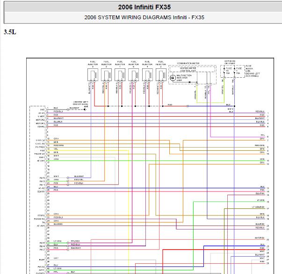
Task: Click the Fuel Injector 4 coil symbol
Action: (x=147, y=75)
